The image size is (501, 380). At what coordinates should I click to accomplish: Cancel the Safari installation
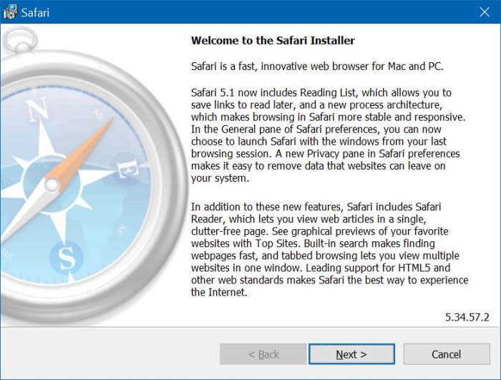447,354
